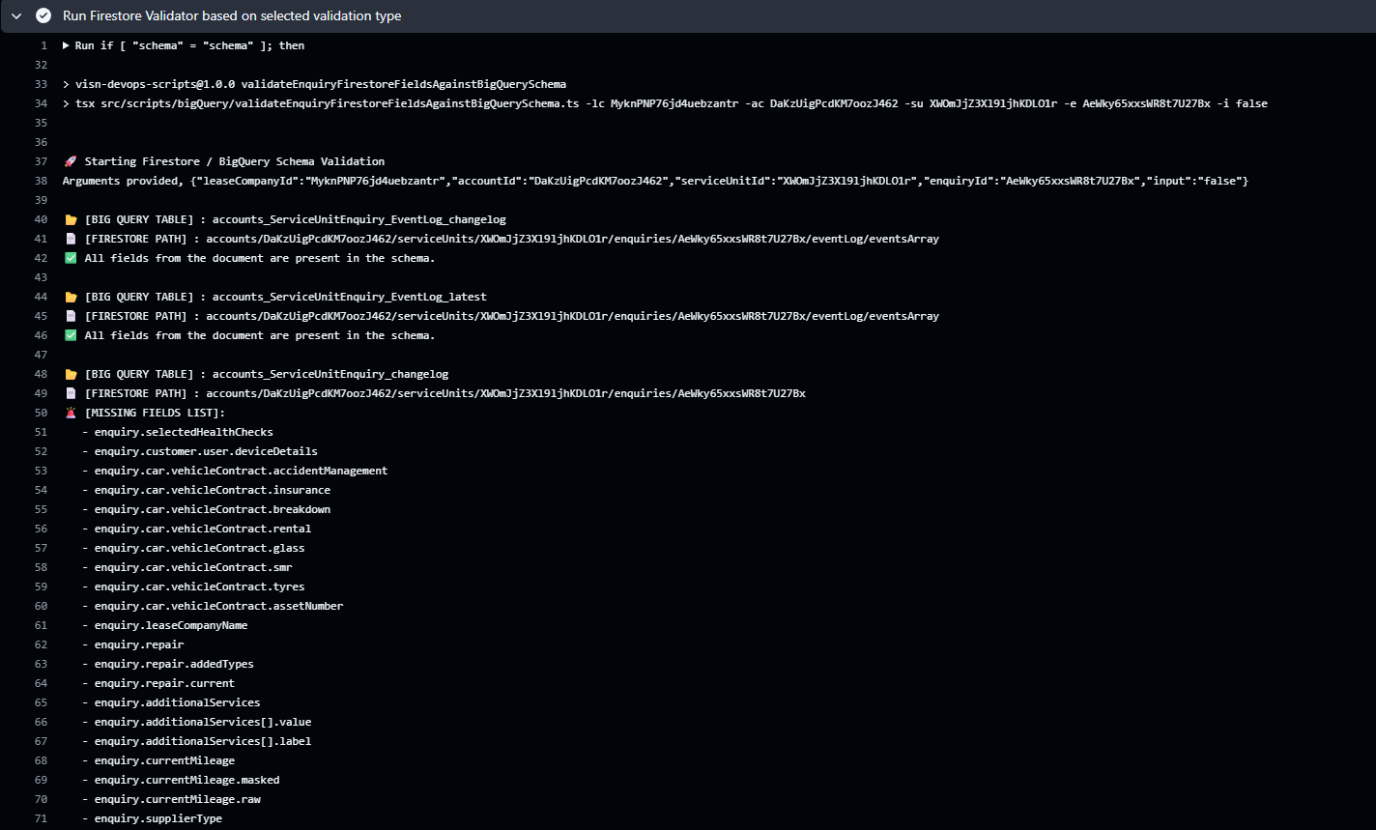
Task: Click document icon on line 49 Firestore path
Action: (x=70, y=393)
